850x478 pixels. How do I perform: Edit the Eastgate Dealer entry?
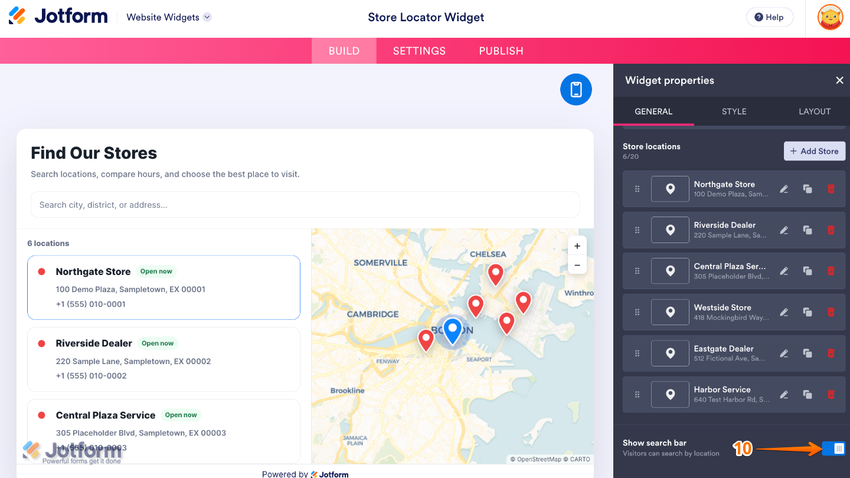pos(784,353)
